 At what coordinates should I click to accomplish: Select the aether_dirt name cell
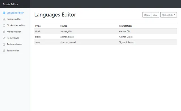tap(66, 31)
